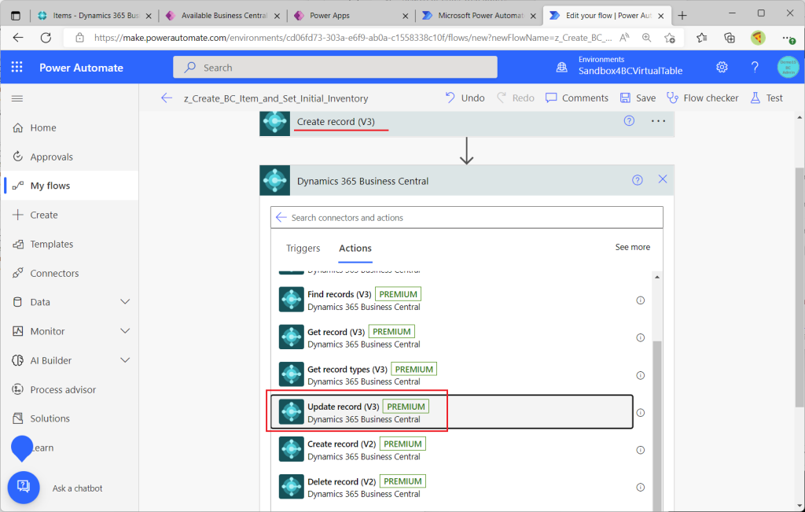The width and height of the screenshot is (805, 512).
Task: Expand the Monitor navigation section
Action: click(x=125, y=331)
